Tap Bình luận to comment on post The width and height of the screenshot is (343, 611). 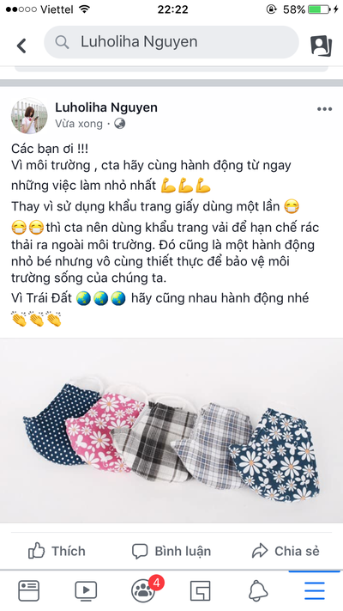click(171, 551)
